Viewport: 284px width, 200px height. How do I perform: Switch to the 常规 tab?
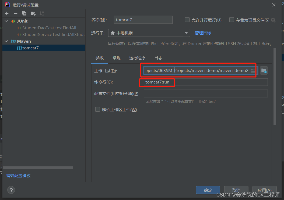tap(117, 58)
